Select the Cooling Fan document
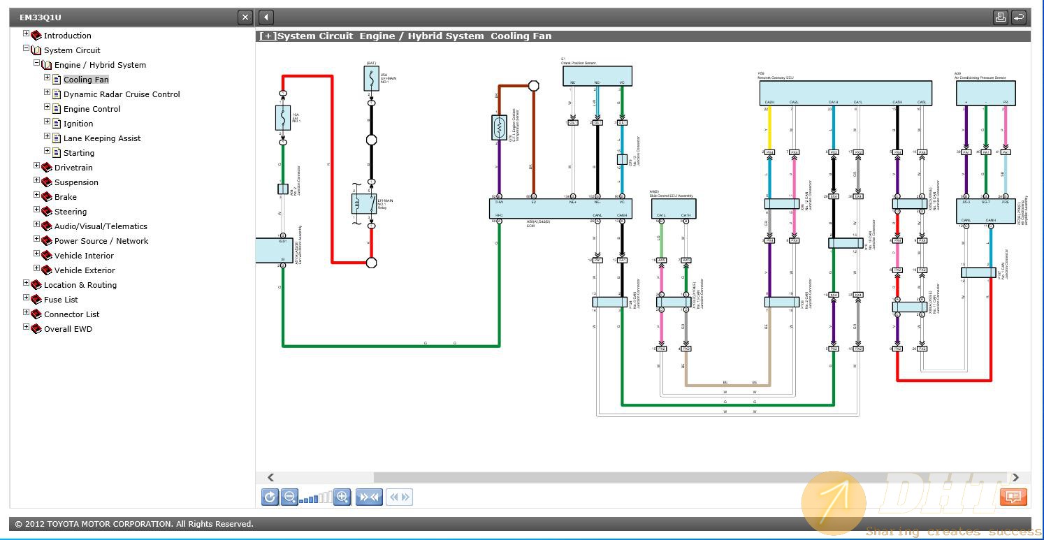1044x540 pixels. coord(86,80)
